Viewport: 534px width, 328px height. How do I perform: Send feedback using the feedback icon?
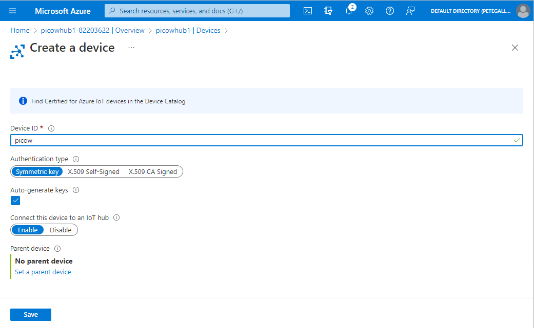[410, 11]
